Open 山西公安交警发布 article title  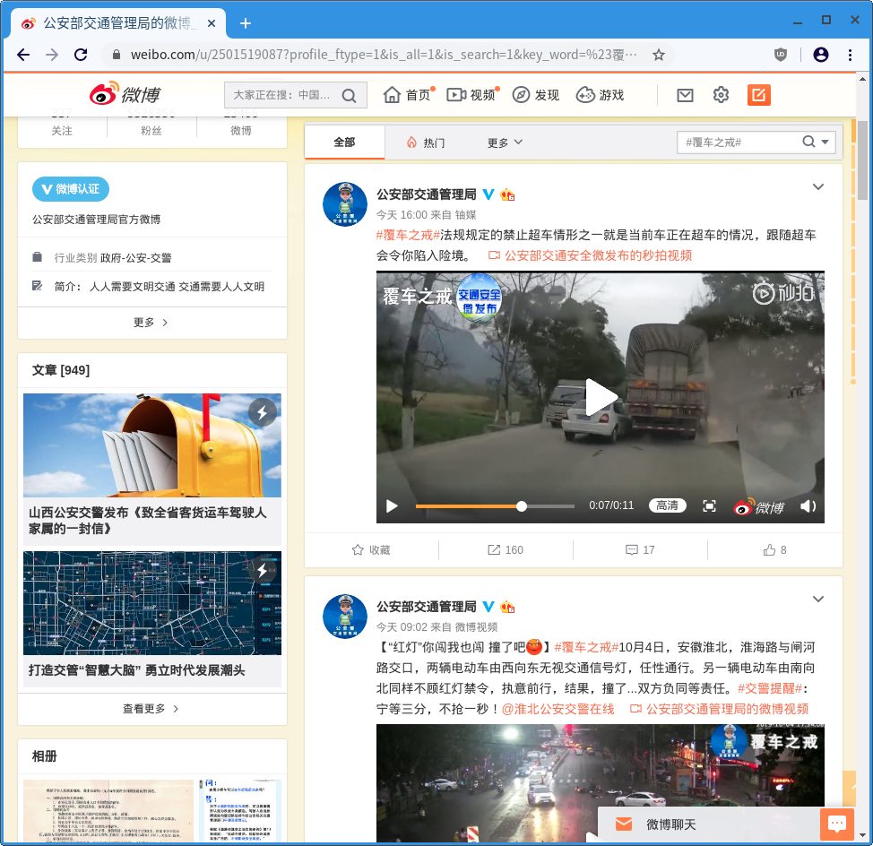(x=148, y=521)
